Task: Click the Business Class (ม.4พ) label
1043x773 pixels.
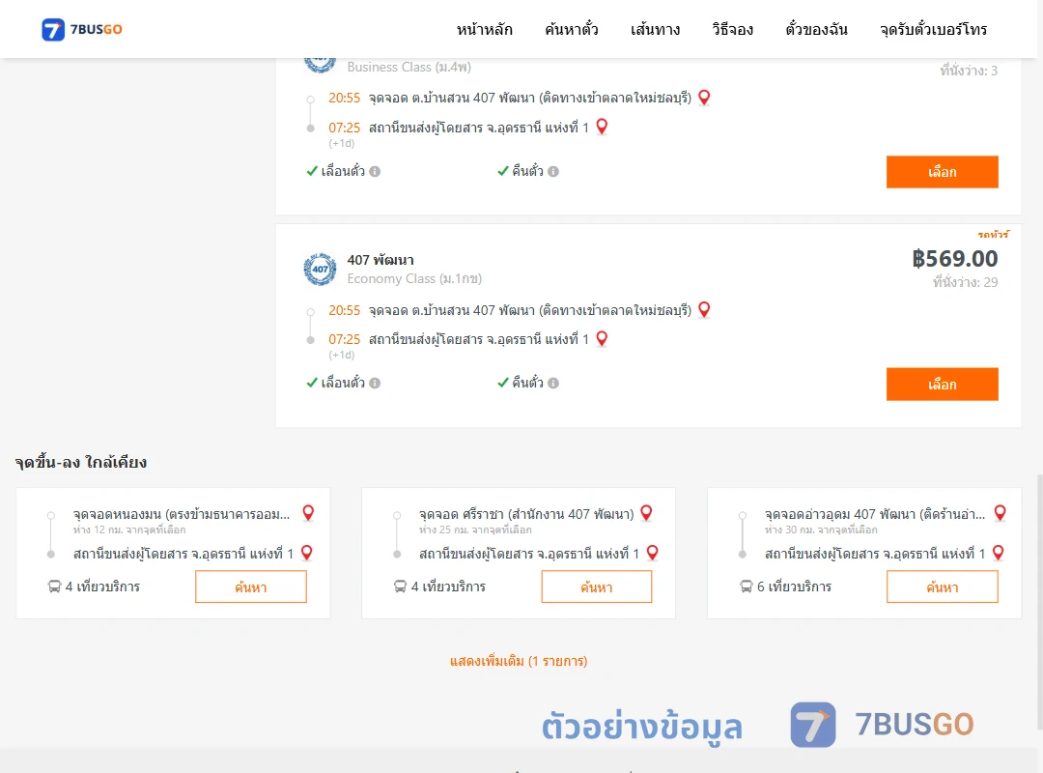Action: click(x=409, y=68)
